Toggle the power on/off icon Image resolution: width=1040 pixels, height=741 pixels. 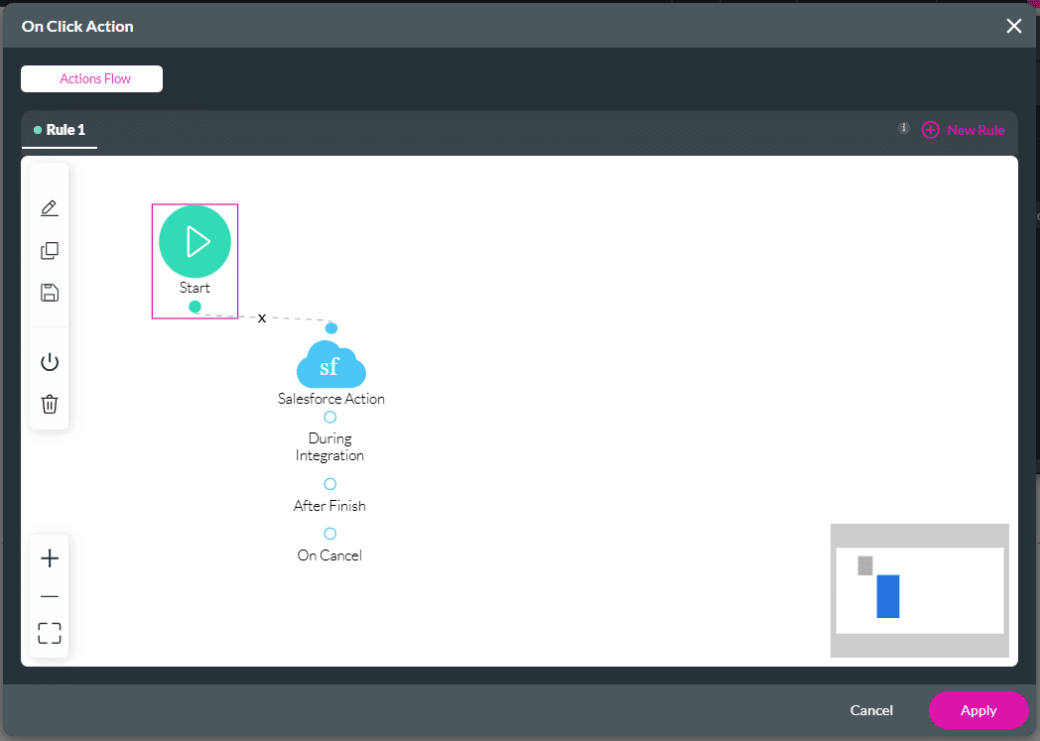pos(50,362)
